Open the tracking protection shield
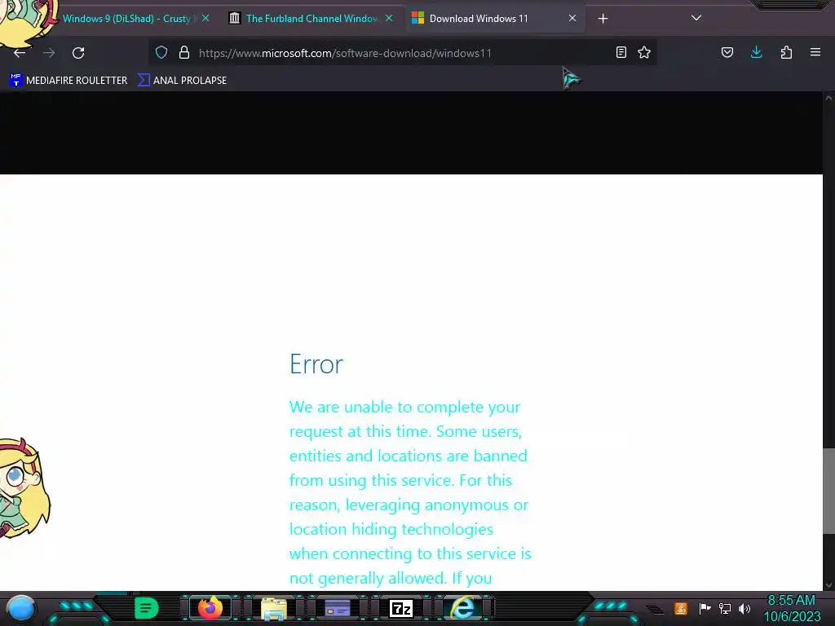 161,52
